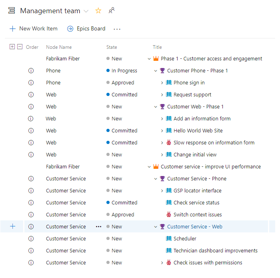Click the State column header

pos(112,47)
